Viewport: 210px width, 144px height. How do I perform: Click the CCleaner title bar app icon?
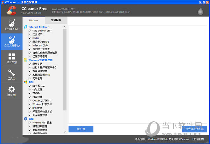point(3,2)
